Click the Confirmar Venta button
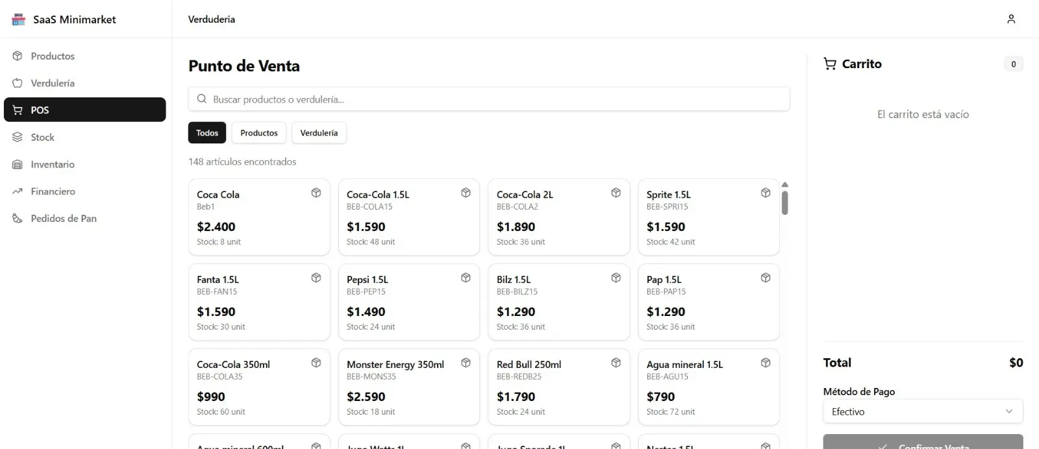The height and width of the screenshot is (449, 1039). [x=923, y=442]
